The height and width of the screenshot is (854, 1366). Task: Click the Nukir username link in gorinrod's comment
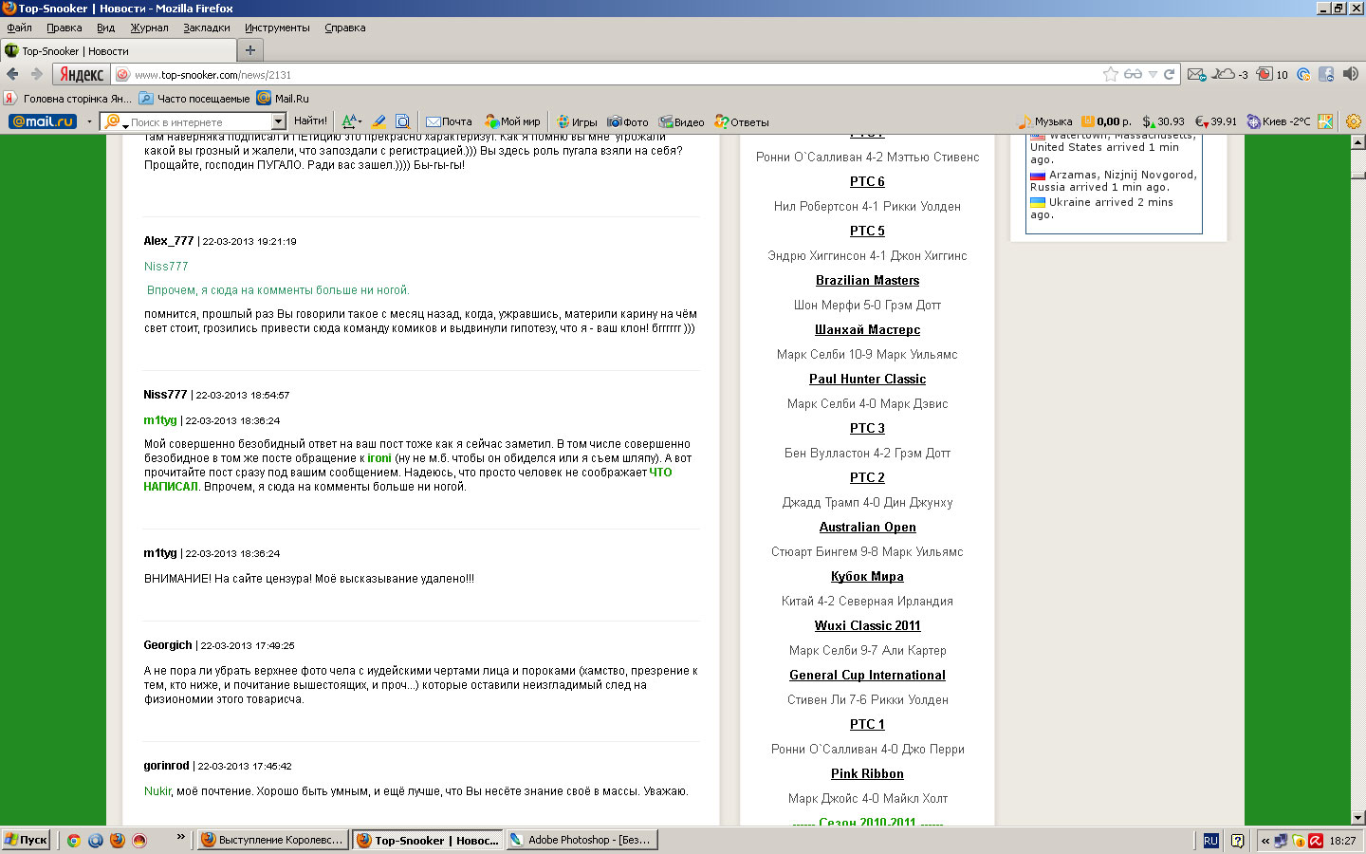point(157,791)
